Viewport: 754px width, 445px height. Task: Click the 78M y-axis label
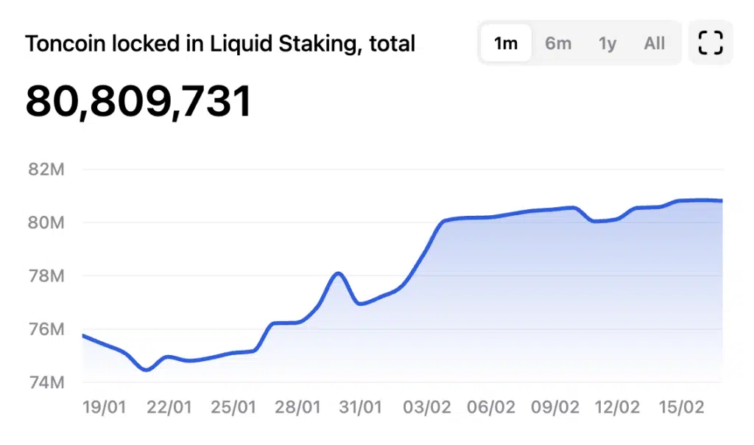click(x=46, y=276)
